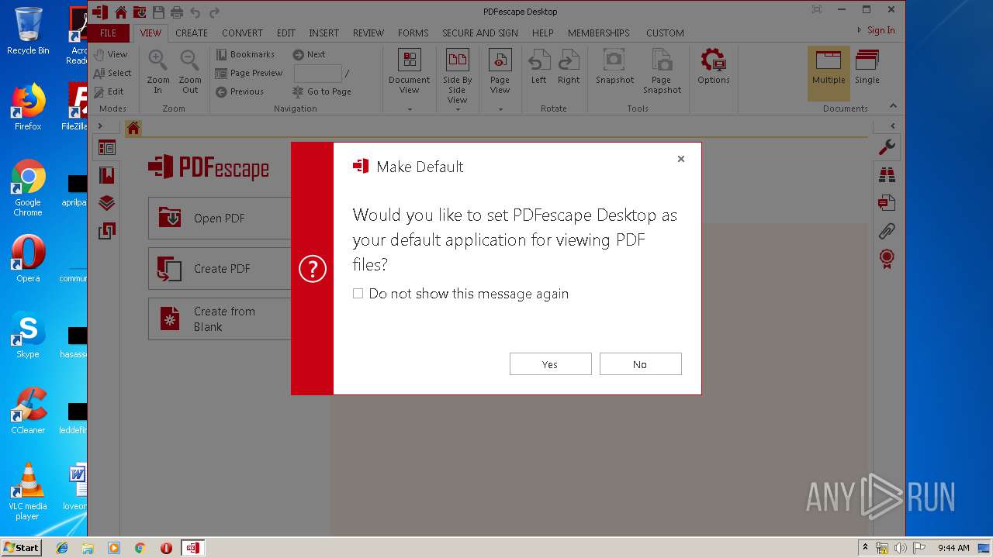The height and width of the screenshot is (558, 993).
Task: Open the bookmarks side panel icon
Action: tap(107, 175)
